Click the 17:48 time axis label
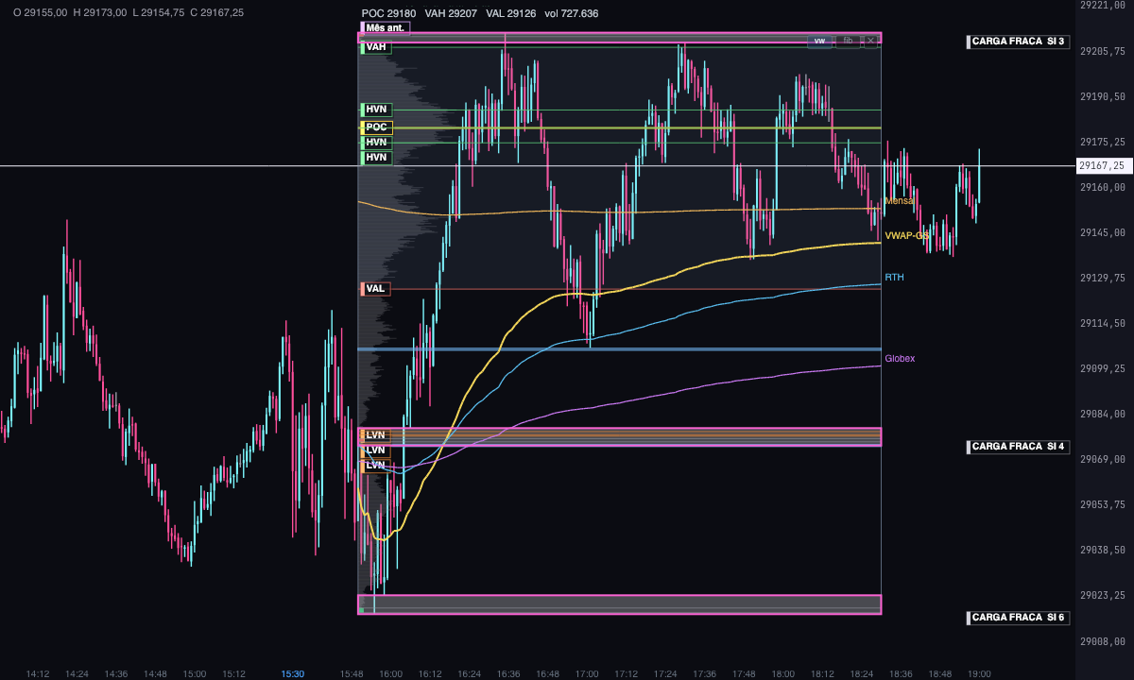Image resolution: width=1134 pixels, height=680 pixels. point(744,674)
